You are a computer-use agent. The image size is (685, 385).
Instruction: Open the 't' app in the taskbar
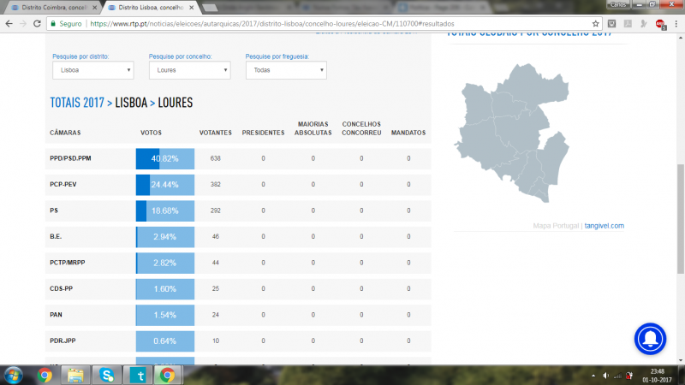pos(138,376)
